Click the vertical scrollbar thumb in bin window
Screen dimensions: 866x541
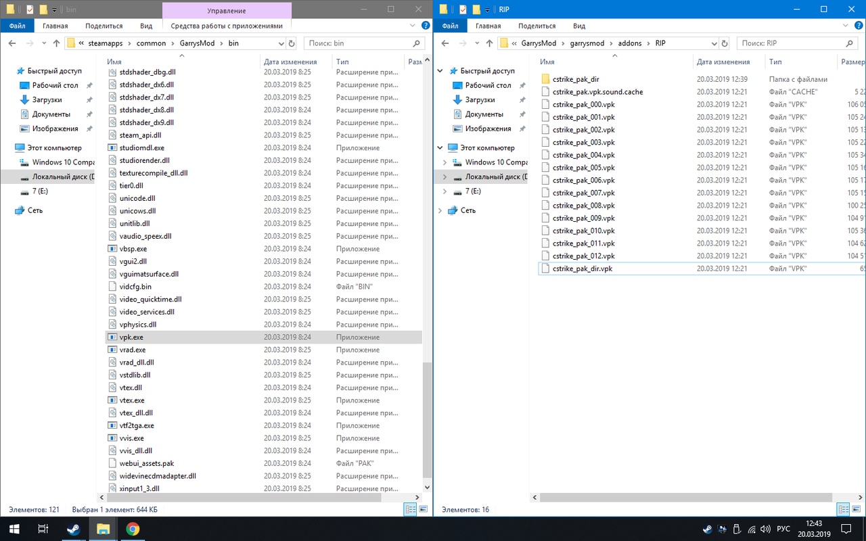click(x=426, y=419)
